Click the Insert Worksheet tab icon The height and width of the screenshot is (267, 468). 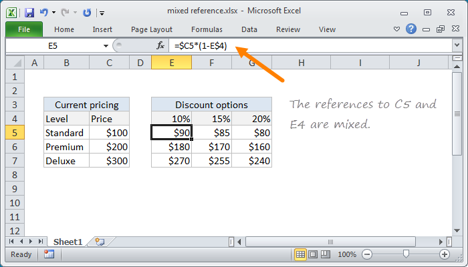tap(100, 241)
